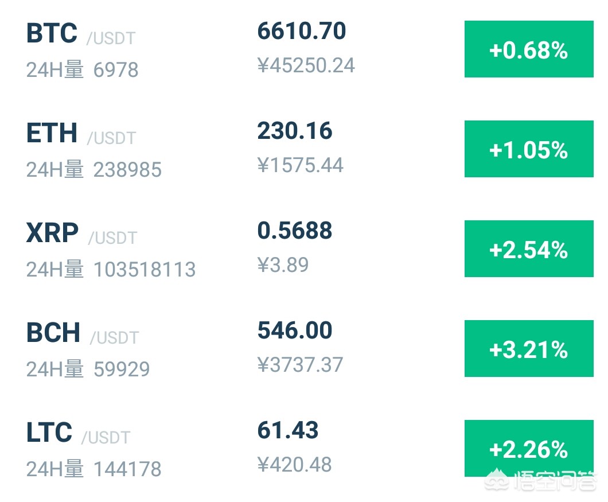
Task: Click ETH yuan value ¥1575.44
Action: pyautogui.click(x=300, y=165)
